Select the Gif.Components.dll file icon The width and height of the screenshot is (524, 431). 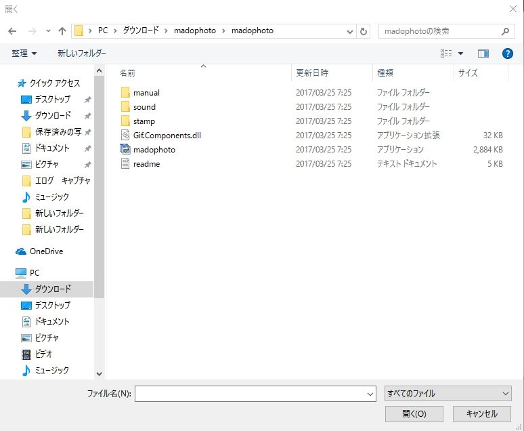(125, 135)
